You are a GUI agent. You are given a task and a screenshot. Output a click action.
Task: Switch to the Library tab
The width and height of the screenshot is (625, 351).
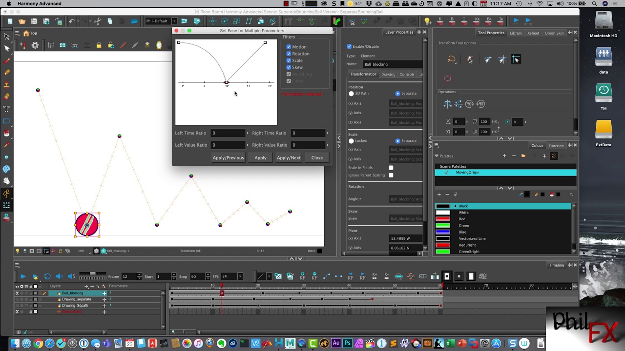(516, 33)
